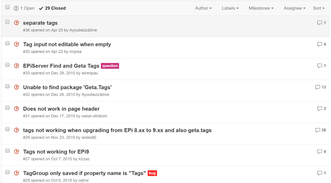Screen dimensions: 331x183
Task: Check the box for 'Tags not working for EPi9'
Action: pos(7,151)
